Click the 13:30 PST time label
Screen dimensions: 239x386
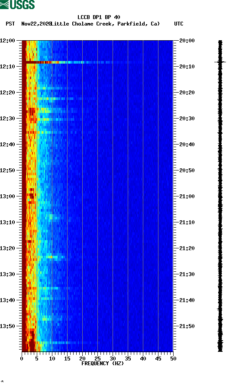pos(7,274)
